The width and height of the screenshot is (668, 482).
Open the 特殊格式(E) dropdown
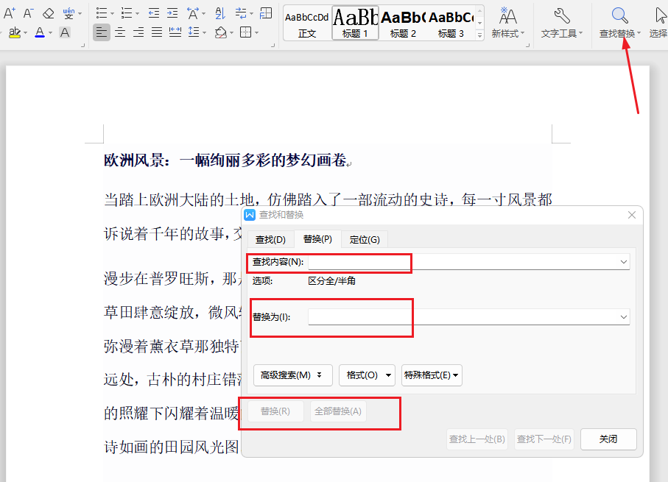point(432,375)
